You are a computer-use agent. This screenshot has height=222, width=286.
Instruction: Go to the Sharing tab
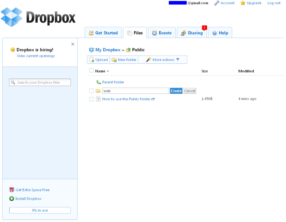tap(192, 33)
